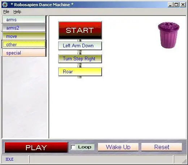
Task: Select the arms2 category
Action: 24,28
